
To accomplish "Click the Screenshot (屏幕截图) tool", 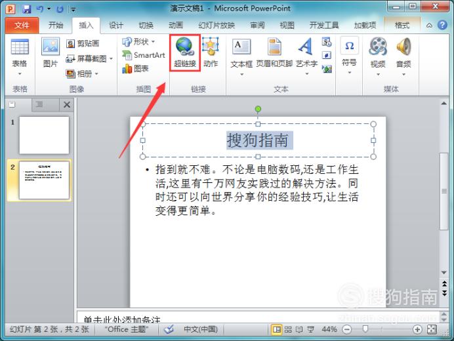I will coord(87,59).
